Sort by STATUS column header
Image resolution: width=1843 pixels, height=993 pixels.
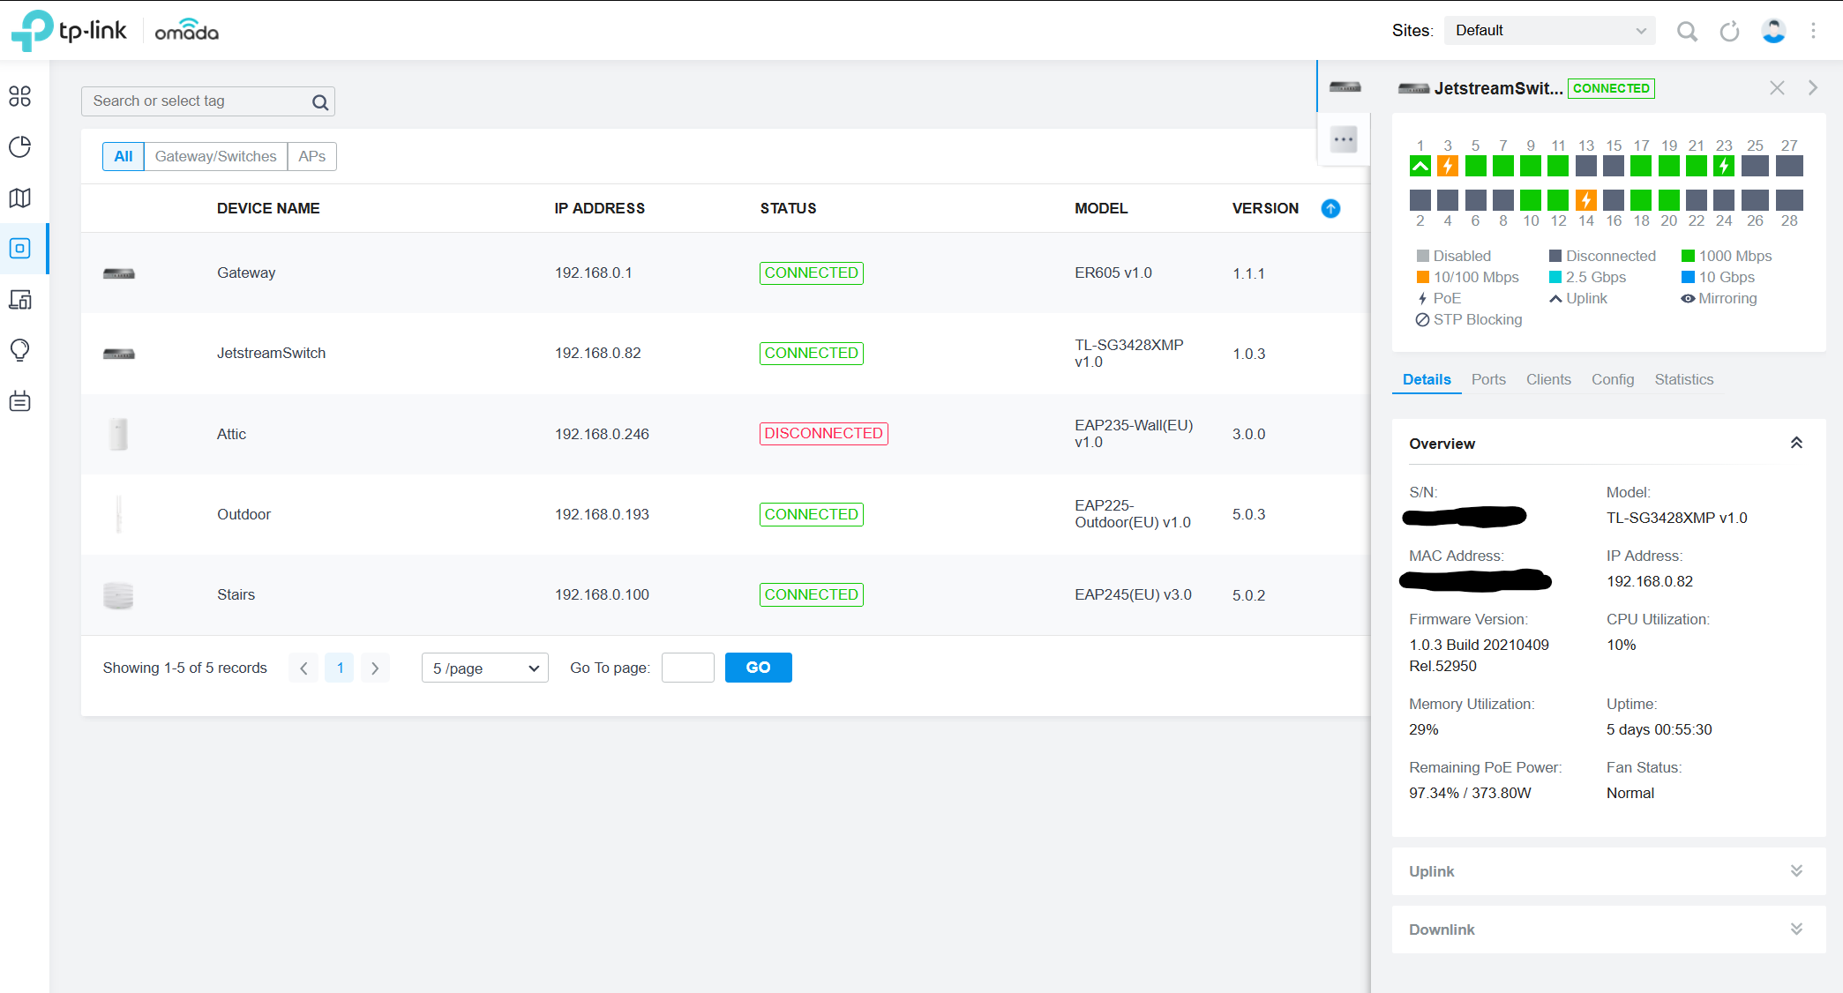788,209
